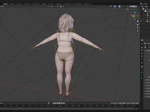
Task: Select wireframe viewport shading icon
Action: click(130, 7)
